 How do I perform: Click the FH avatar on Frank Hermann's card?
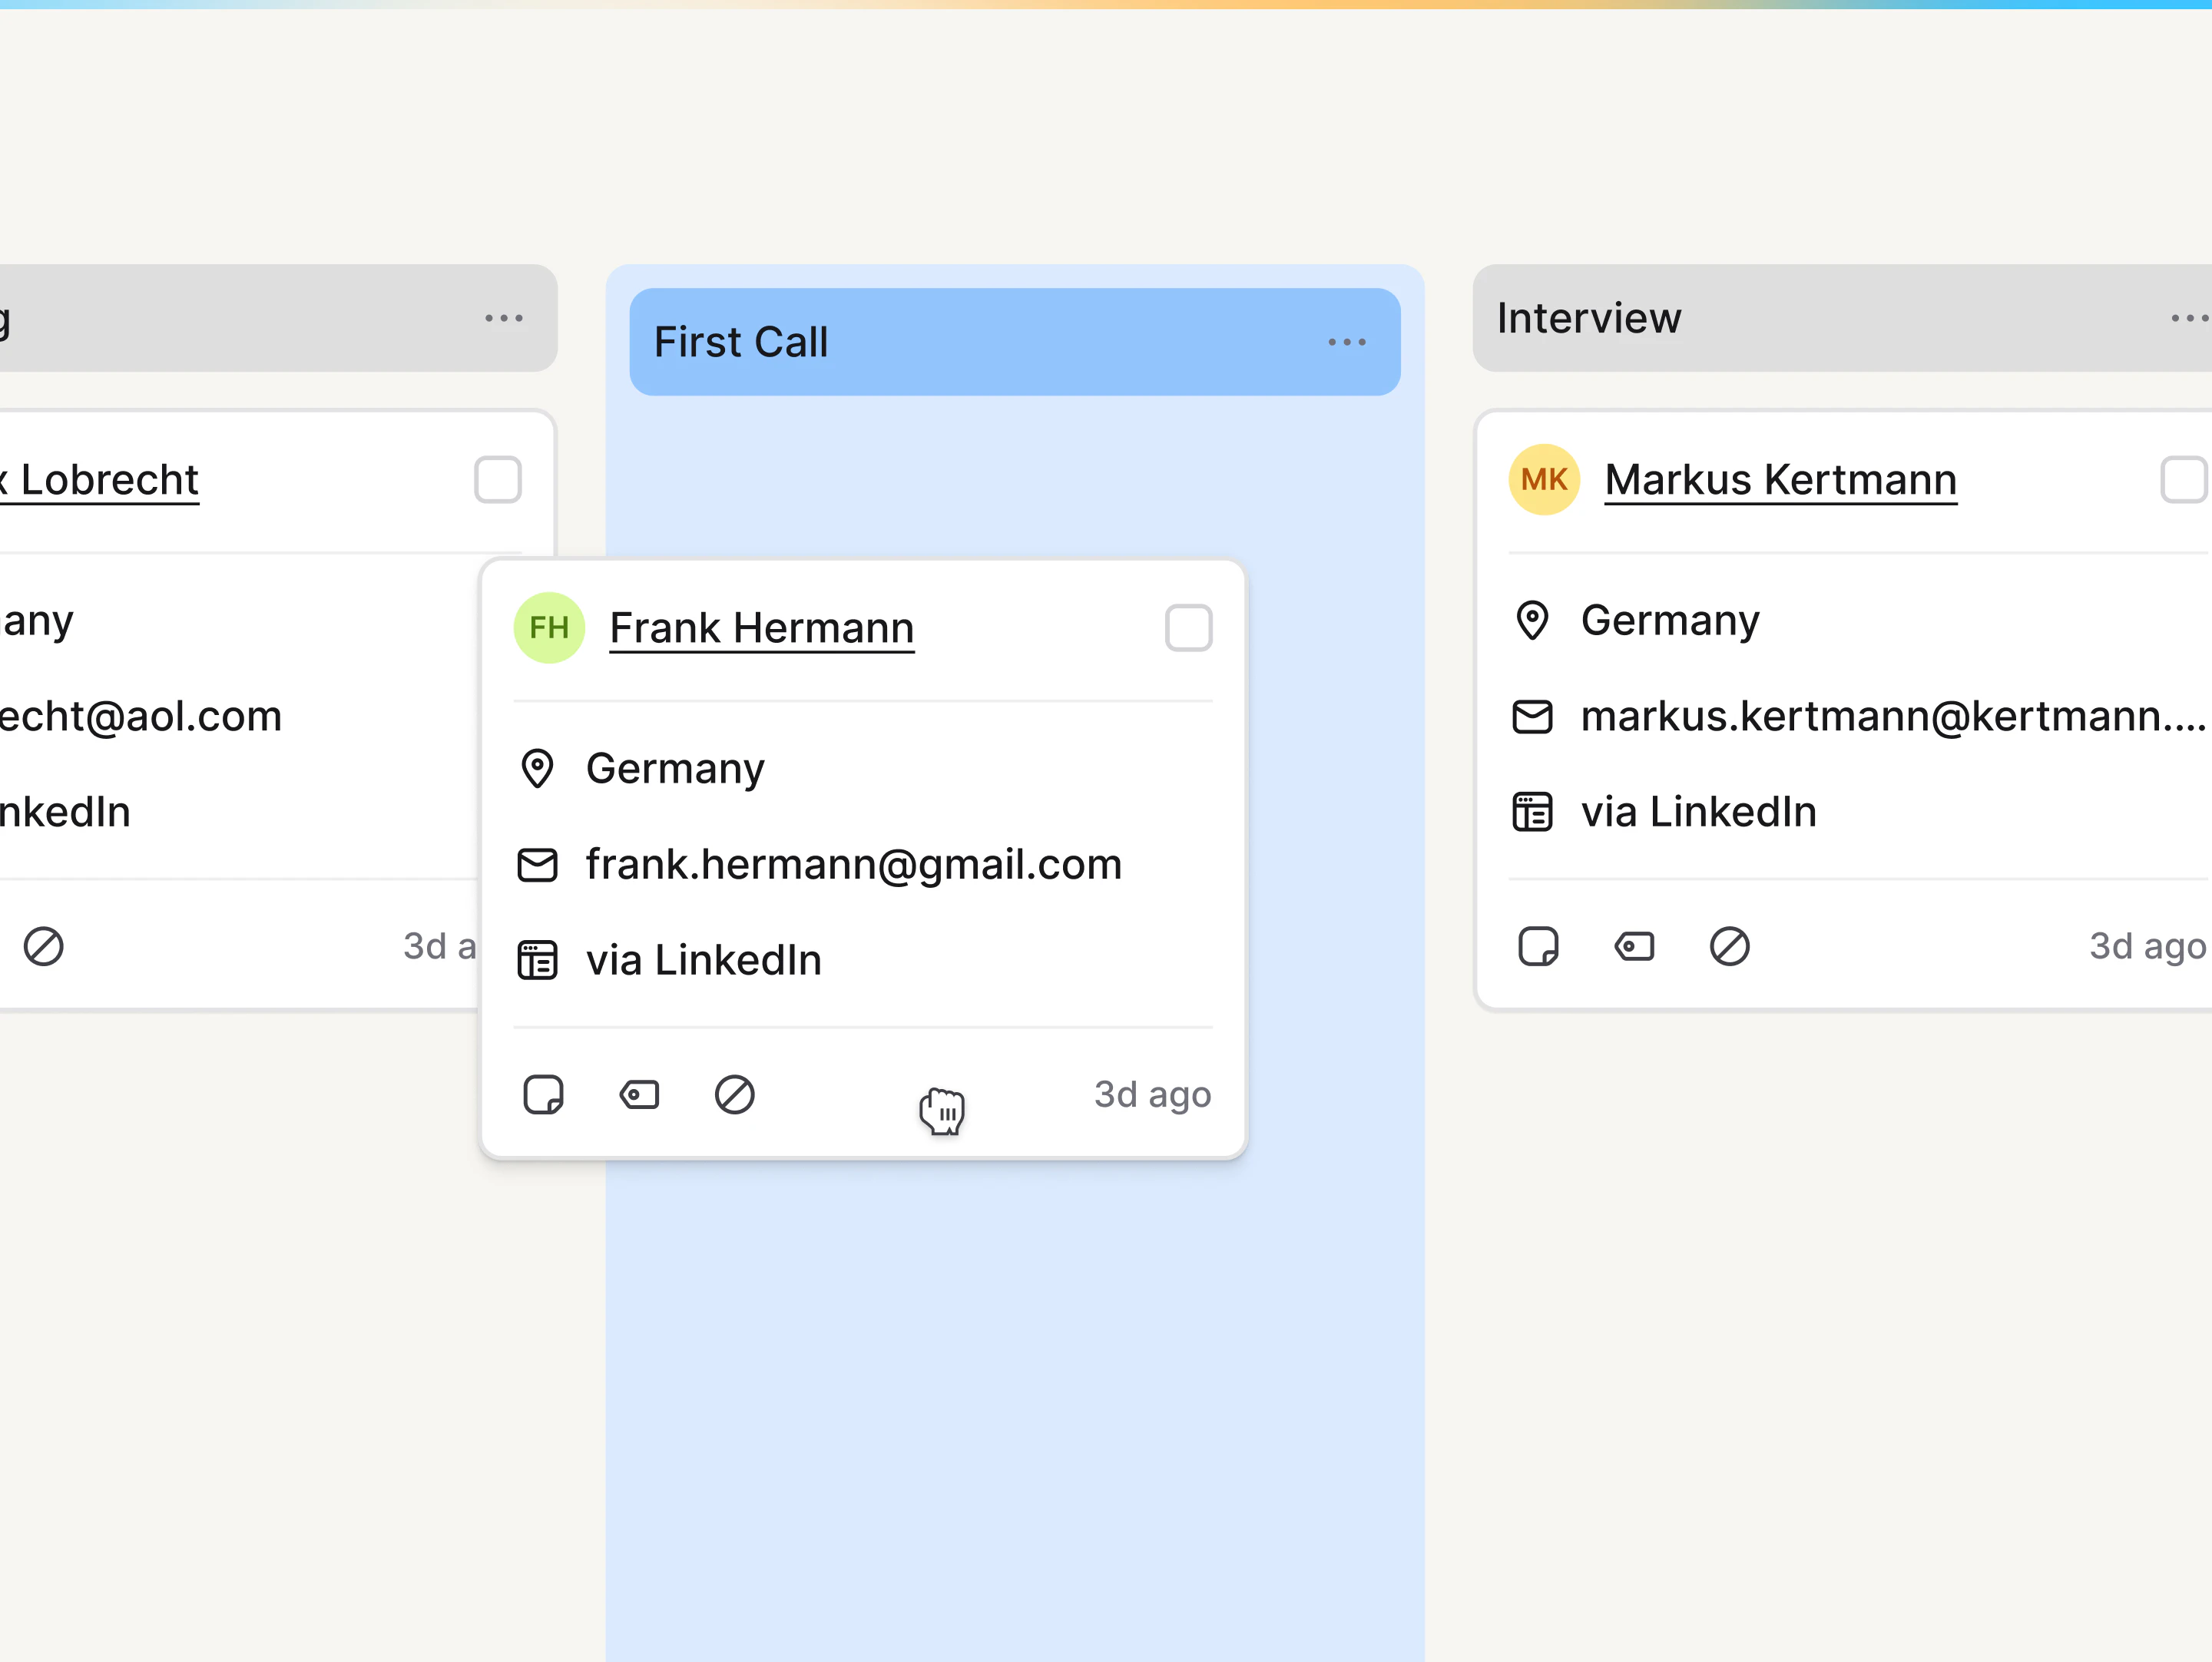click(548, 627)
